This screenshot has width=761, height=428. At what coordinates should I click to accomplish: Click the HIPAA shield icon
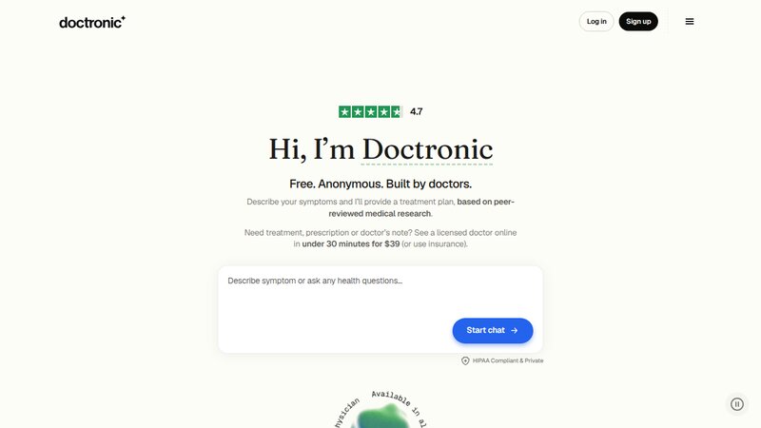pos(465,360)
